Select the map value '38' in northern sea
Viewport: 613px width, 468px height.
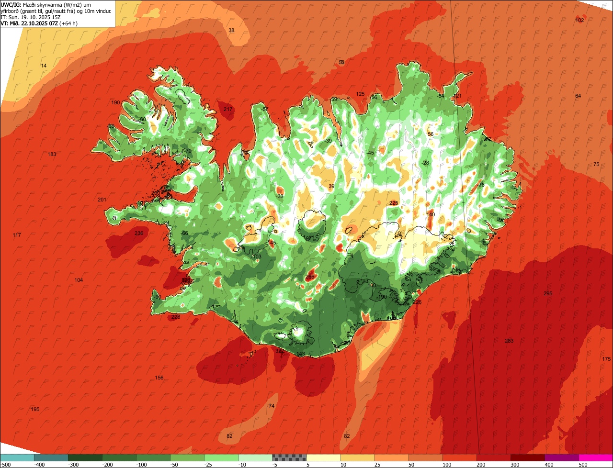tap(231, 30)
